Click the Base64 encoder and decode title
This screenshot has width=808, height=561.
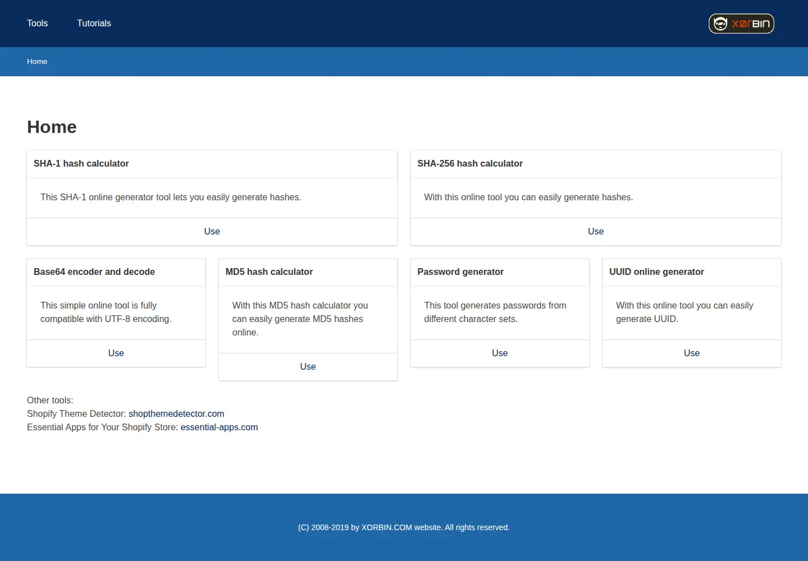(94, 272)
